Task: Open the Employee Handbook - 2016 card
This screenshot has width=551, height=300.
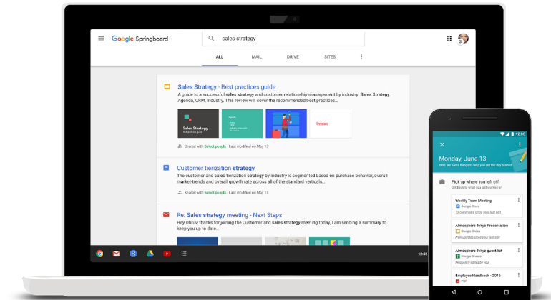Action: pyautogui.click(x=487, y=278)
